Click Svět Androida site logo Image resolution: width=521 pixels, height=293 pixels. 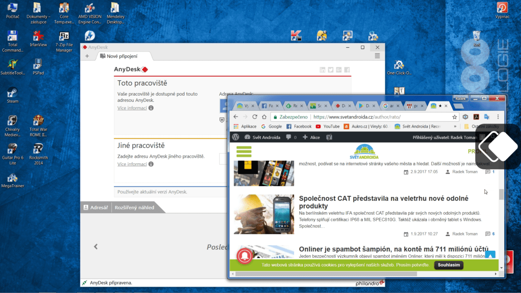(x=364, y=152)
